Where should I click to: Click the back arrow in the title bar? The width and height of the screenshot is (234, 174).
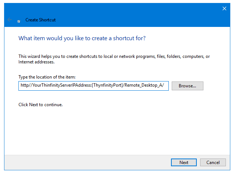(x=10, y=20)
